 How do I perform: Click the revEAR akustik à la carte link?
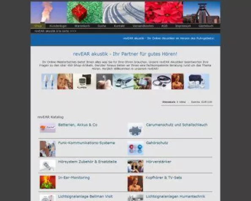pyautogui.click(x=55, y=31)
